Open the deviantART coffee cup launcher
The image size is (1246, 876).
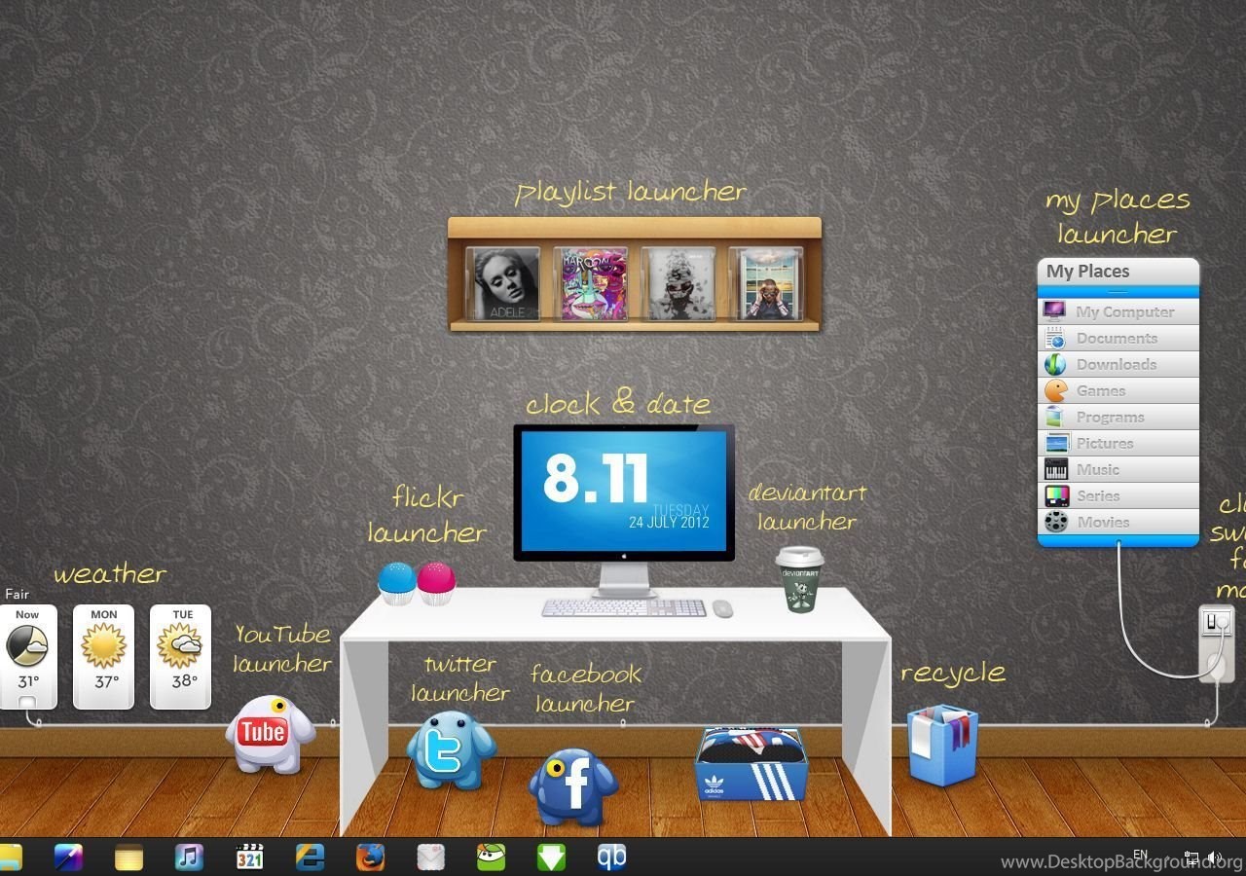799,579
